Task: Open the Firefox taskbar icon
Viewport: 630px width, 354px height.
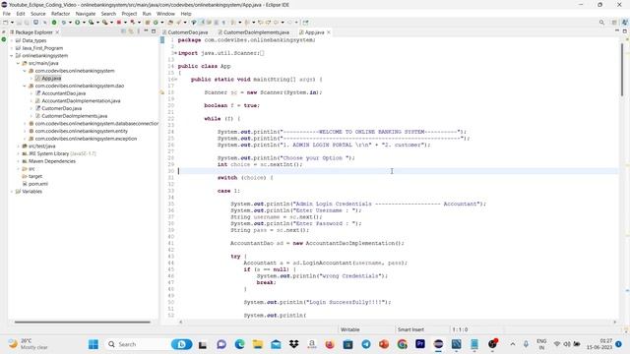Action: 330,344
